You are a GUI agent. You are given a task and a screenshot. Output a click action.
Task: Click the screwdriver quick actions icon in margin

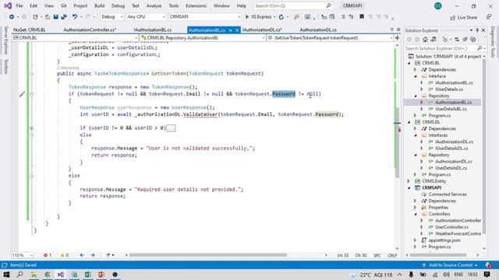pyautogui.click(x=22, y=94)
